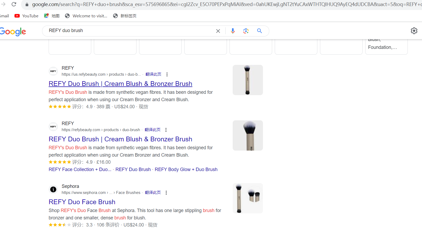This screenshot has width=422, height=237.
Task: Click the forward navigation arrow
Action: pos(3,4)
